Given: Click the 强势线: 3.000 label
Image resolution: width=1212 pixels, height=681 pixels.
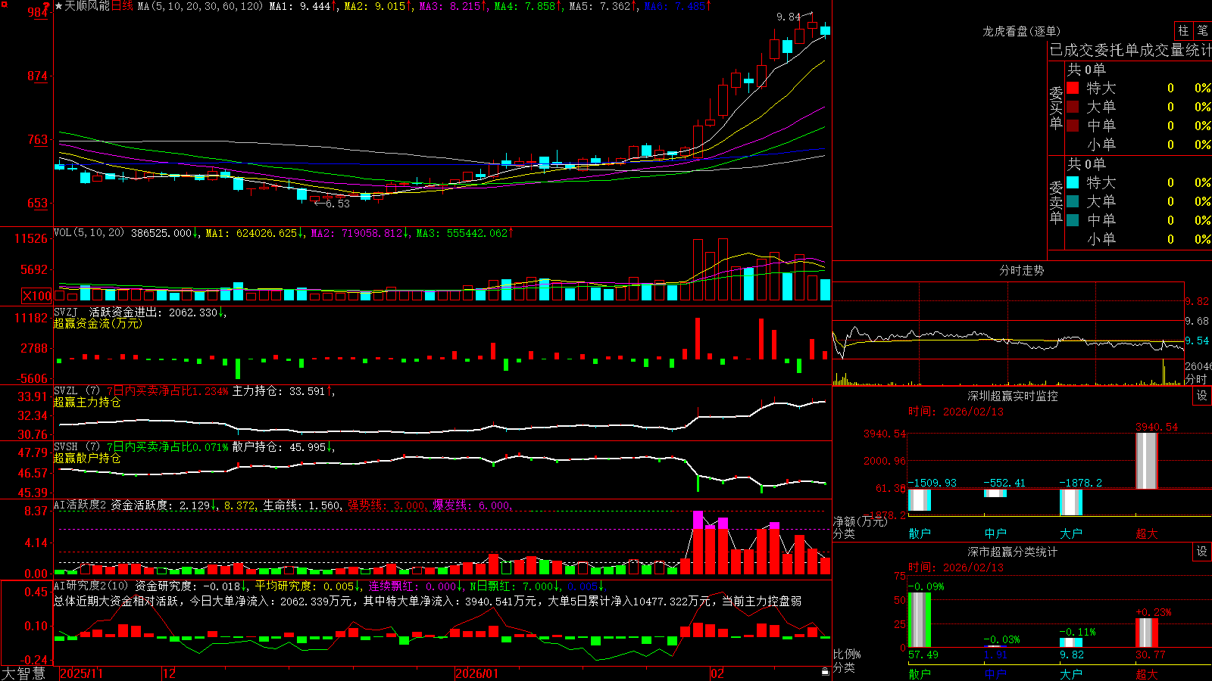Looking at the screenshot, I should click(x=386, y=505).
